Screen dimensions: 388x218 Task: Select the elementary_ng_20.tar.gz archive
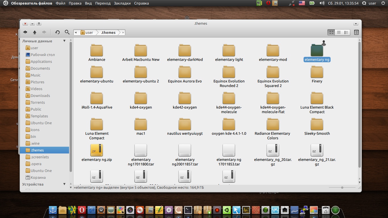pos(273,155)
